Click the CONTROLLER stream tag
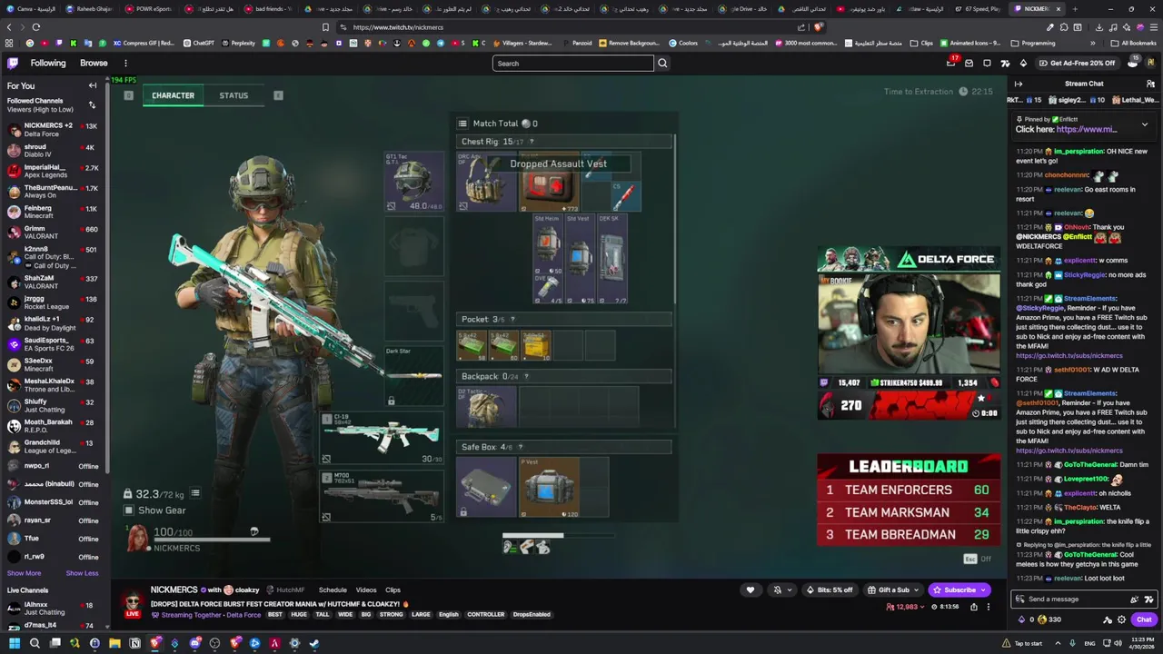 click(486, 615)
